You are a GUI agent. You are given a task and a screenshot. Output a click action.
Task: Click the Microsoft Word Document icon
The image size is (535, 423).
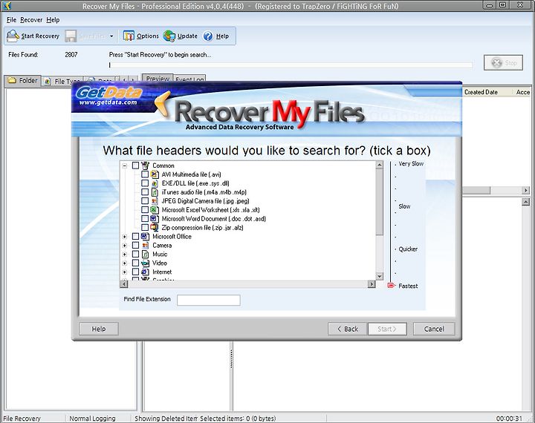click(155, 219)
